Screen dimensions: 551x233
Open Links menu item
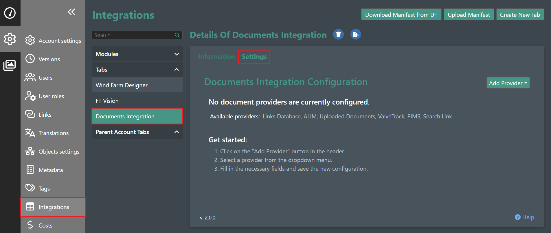[53, 114]
